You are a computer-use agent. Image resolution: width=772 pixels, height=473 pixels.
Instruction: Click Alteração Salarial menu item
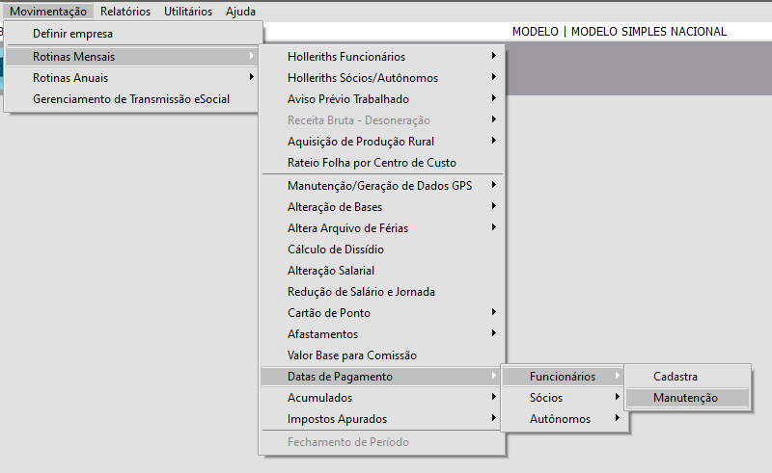pos(331,271)
